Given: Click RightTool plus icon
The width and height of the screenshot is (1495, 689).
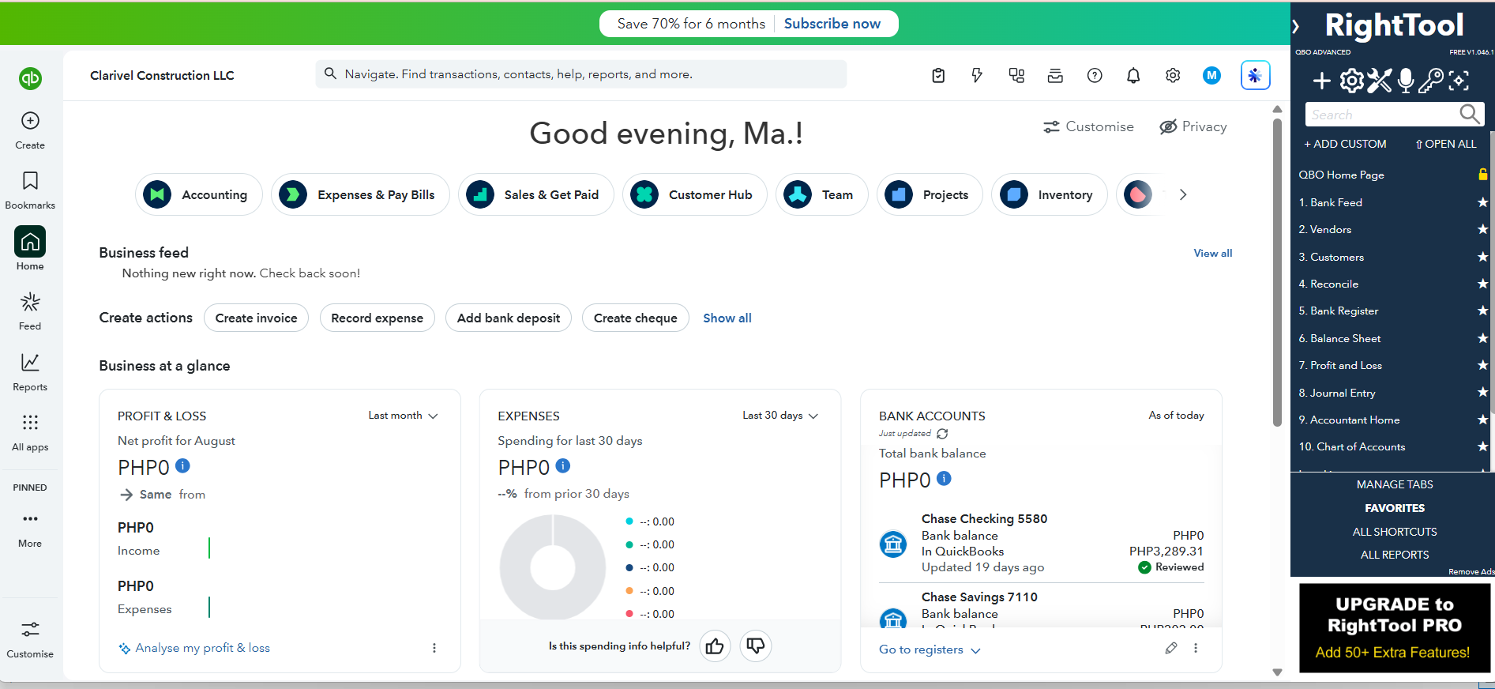Looking at the screenshot, I should point(1321,81).
